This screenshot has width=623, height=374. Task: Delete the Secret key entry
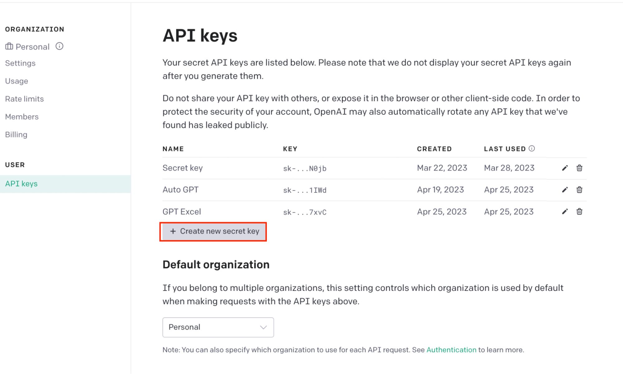[579, 168]
